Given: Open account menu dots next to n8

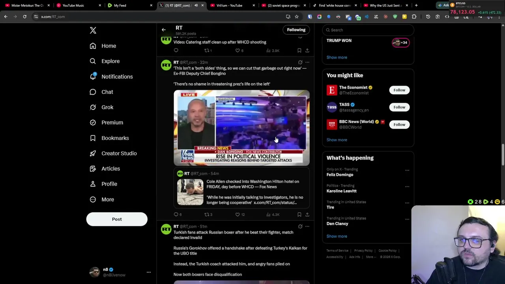Looking at the screenshot, I should [149, 272].
